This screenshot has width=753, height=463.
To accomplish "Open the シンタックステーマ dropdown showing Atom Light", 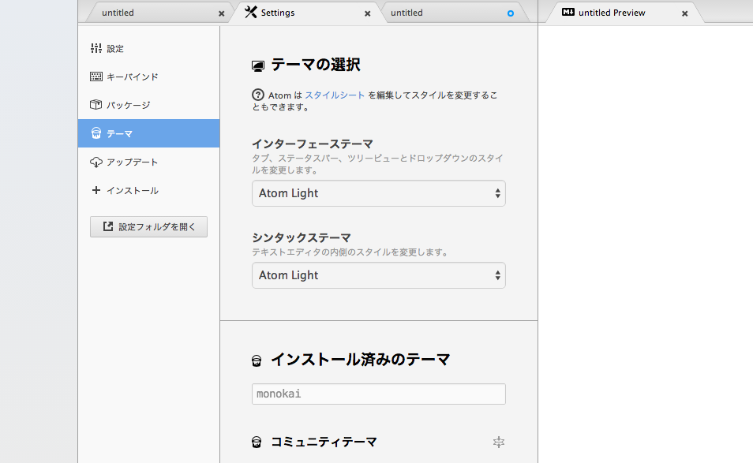I will [378, 274].
